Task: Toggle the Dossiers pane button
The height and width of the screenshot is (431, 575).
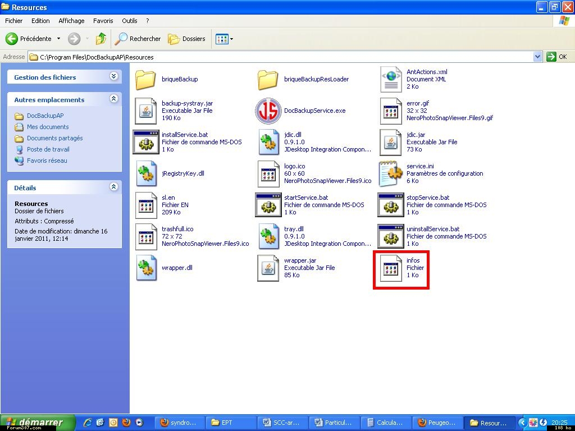Action: [x=186, y=39]
